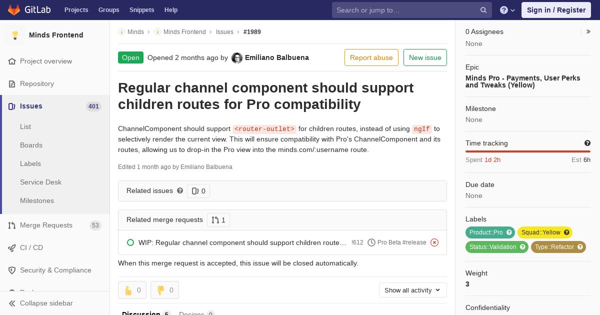Click the Minds breadcrumb link
600x315 pixels.
(x=135, y=32)
